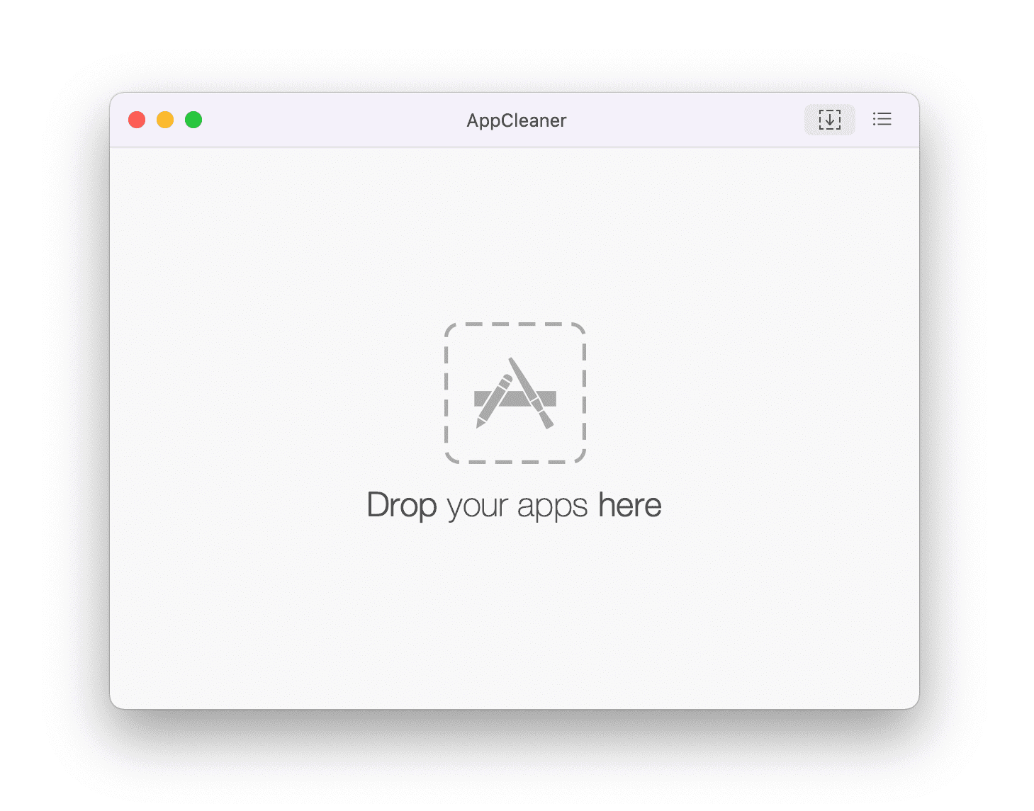Click the dashed app drop zone icon

515,393
